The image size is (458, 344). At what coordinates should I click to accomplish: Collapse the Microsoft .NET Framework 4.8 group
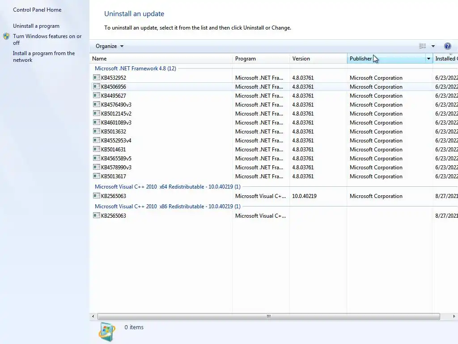coord(135,69)
